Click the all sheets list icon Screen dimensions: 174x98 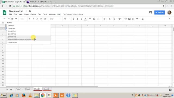pyautogui.click(x=11, y=90)
